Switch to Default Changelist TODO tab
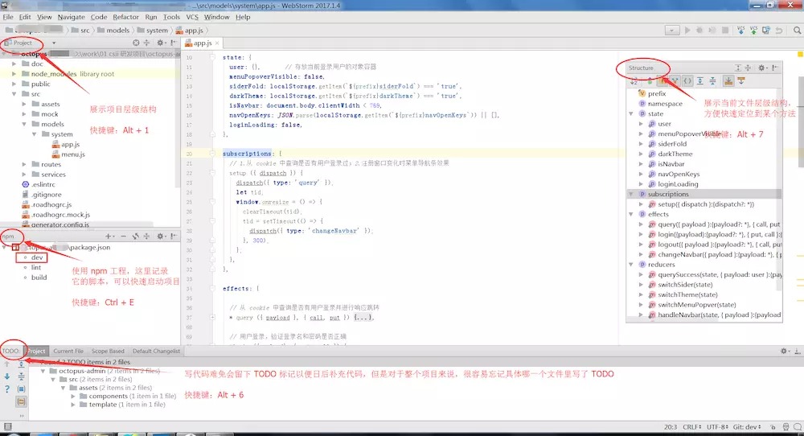The image size is (804, 436). click(x=156, y=351)
